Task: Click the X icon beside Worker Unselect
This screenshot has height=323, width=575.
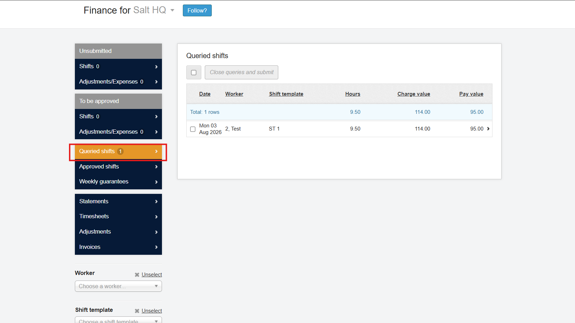Action: (x=137, y=275)
